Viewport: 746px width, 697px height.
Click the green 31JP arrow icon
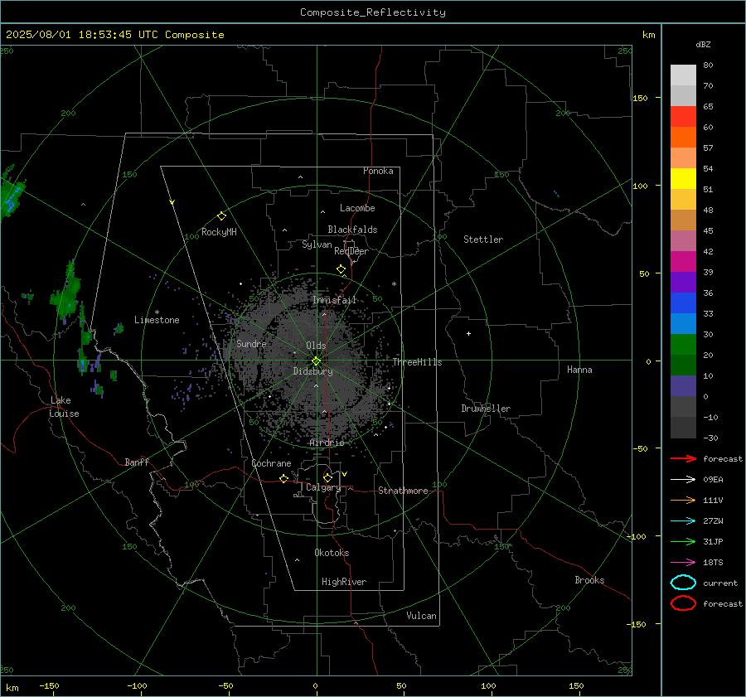[683, 541]
